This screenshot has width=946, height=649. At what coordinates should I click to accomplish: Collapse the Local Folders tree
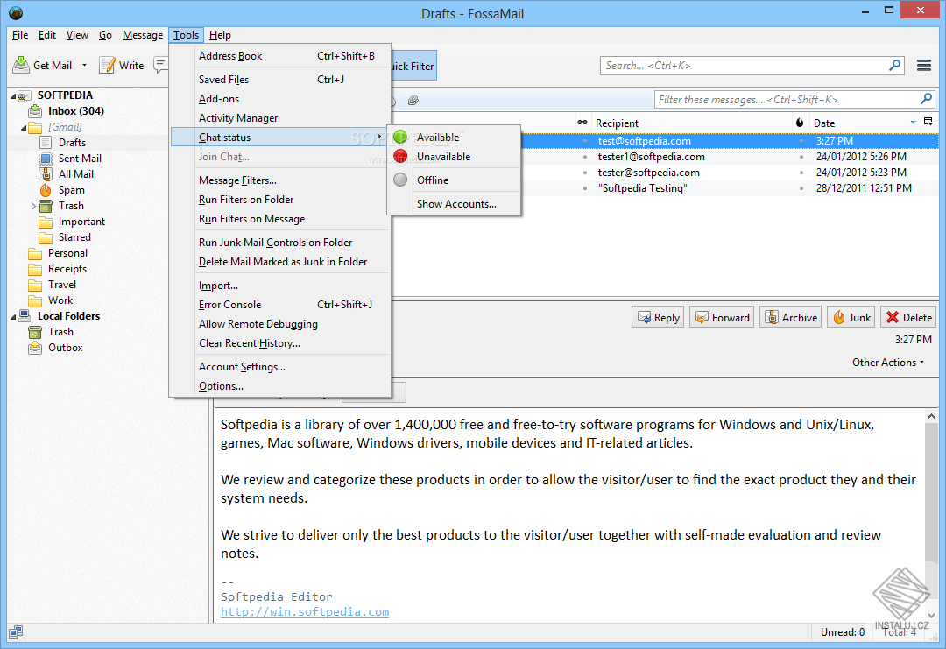(x=13, y=317)
